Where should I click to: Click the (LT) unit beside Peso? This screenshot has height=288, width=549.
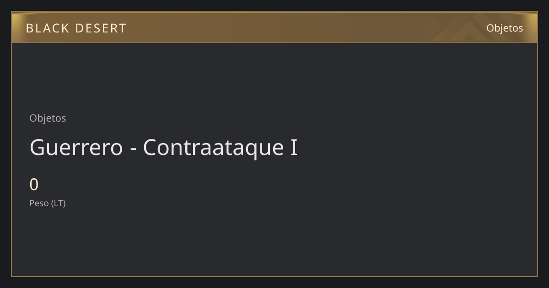[x=58, y=203]
